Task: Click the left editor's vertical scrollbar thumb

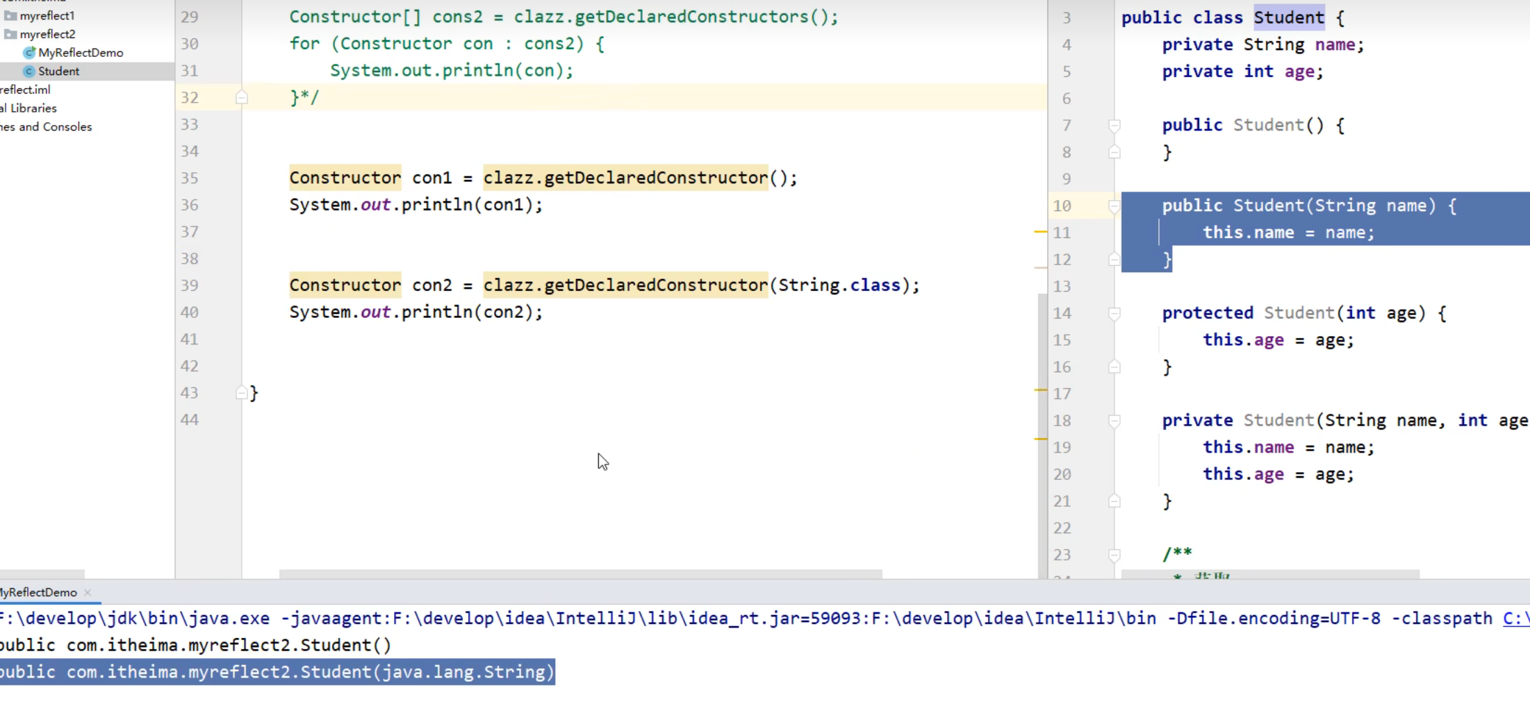Action: point(1042,430)
